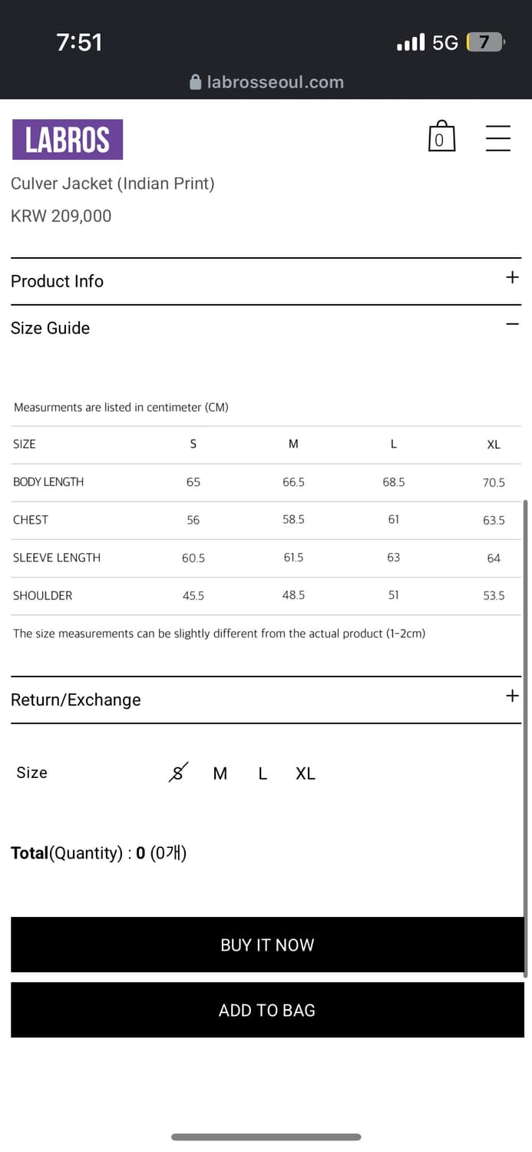The width and height of the screenshot is (532, 1152).
Task: Select size XL option
Action: coord(306,773)
